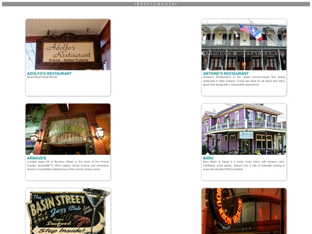Click Antoine's description about oldest French-Creole dining

pos(244,81)
